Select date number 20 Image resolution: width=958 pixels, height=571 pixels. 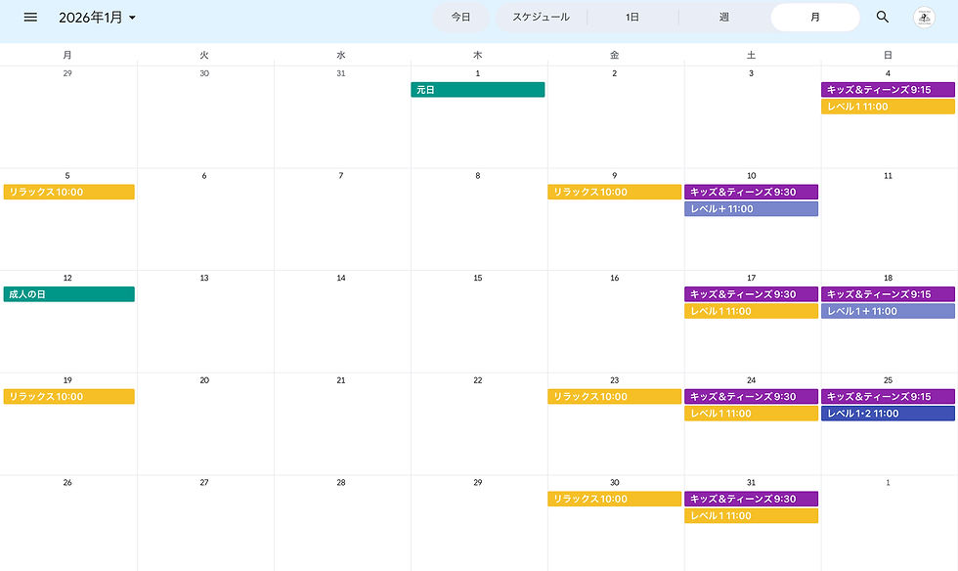(204, 380)
